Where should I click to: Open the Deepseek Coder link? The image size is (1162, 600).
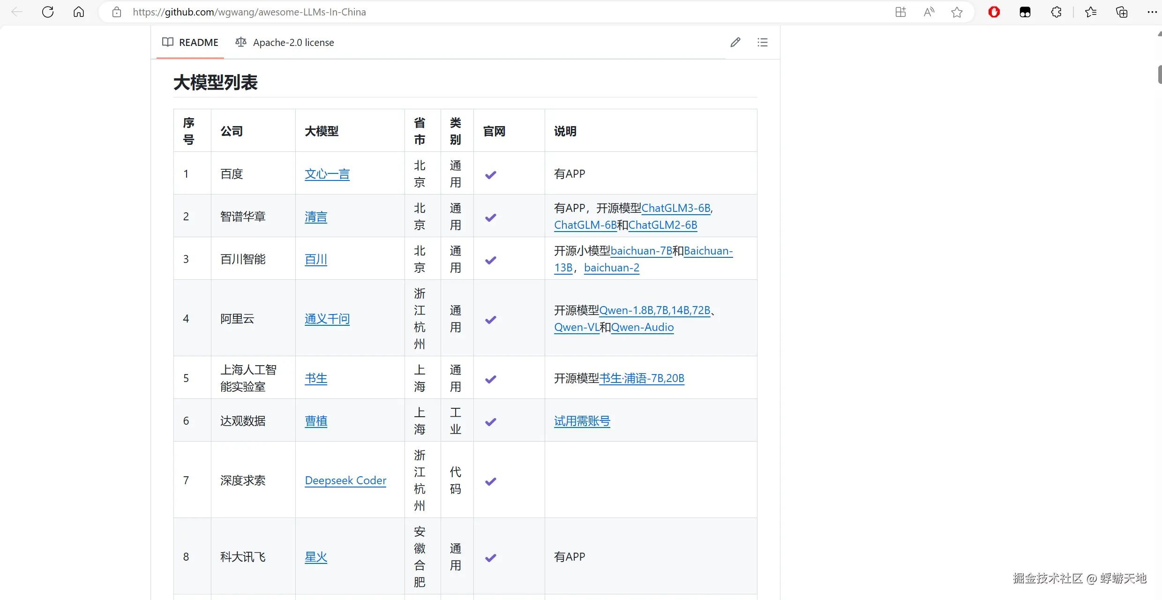(x=345, y=480)
